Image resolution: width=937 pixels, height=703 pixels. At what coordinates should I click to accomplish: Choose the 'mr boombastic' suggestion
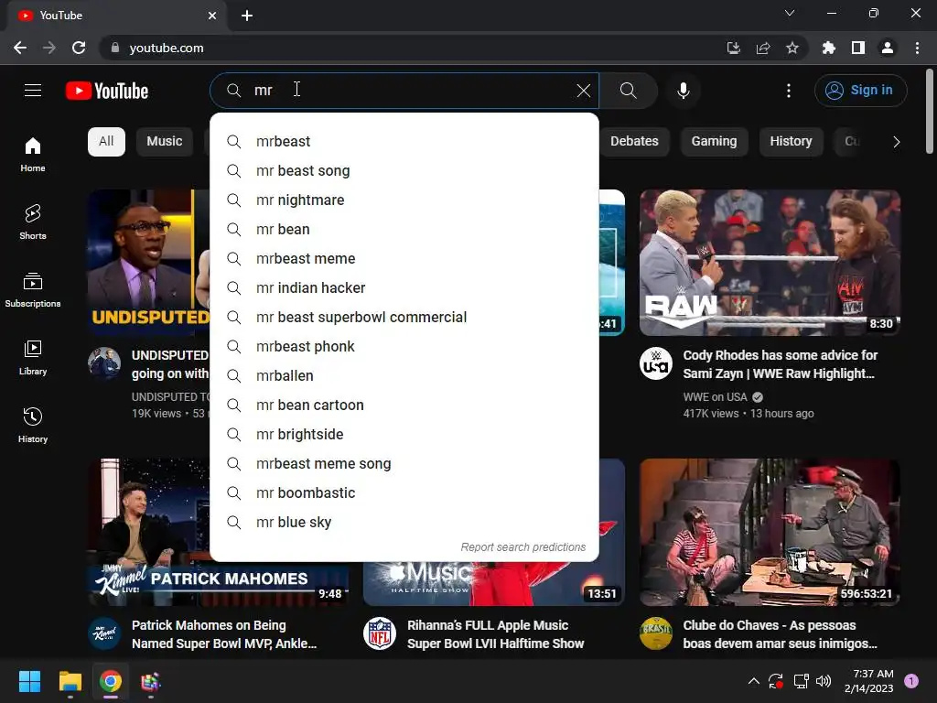(x=404, y=492)
